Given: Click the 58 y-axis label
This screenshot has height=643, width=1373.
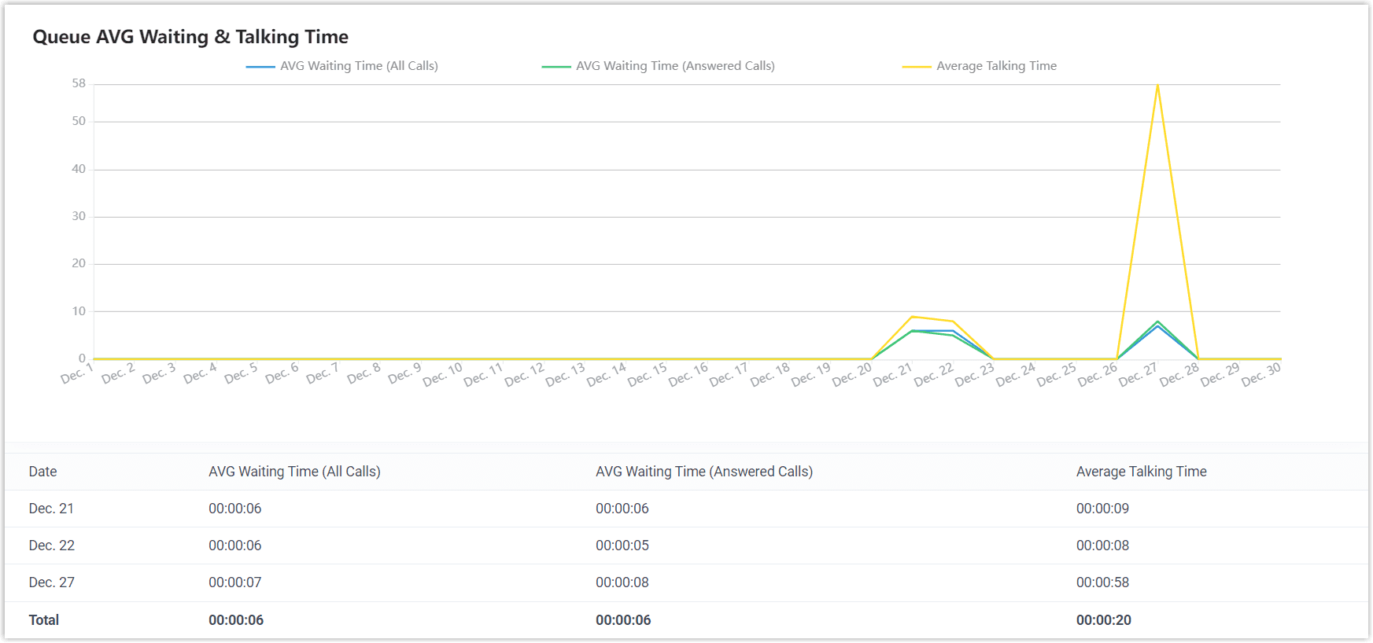Looking at the screenshot, I should pyautogui.click(x=79, y=83).
